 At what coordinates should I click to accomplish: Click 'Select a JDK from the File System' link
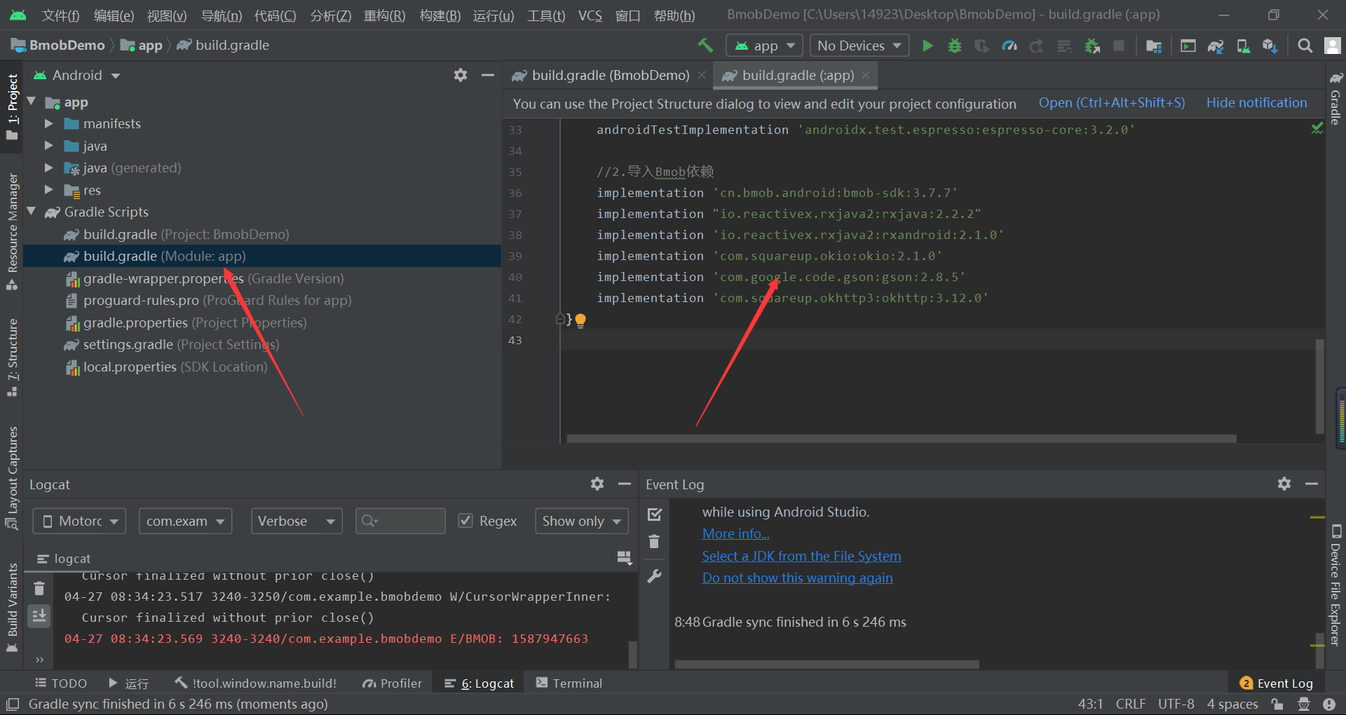(x=801, y=555)
